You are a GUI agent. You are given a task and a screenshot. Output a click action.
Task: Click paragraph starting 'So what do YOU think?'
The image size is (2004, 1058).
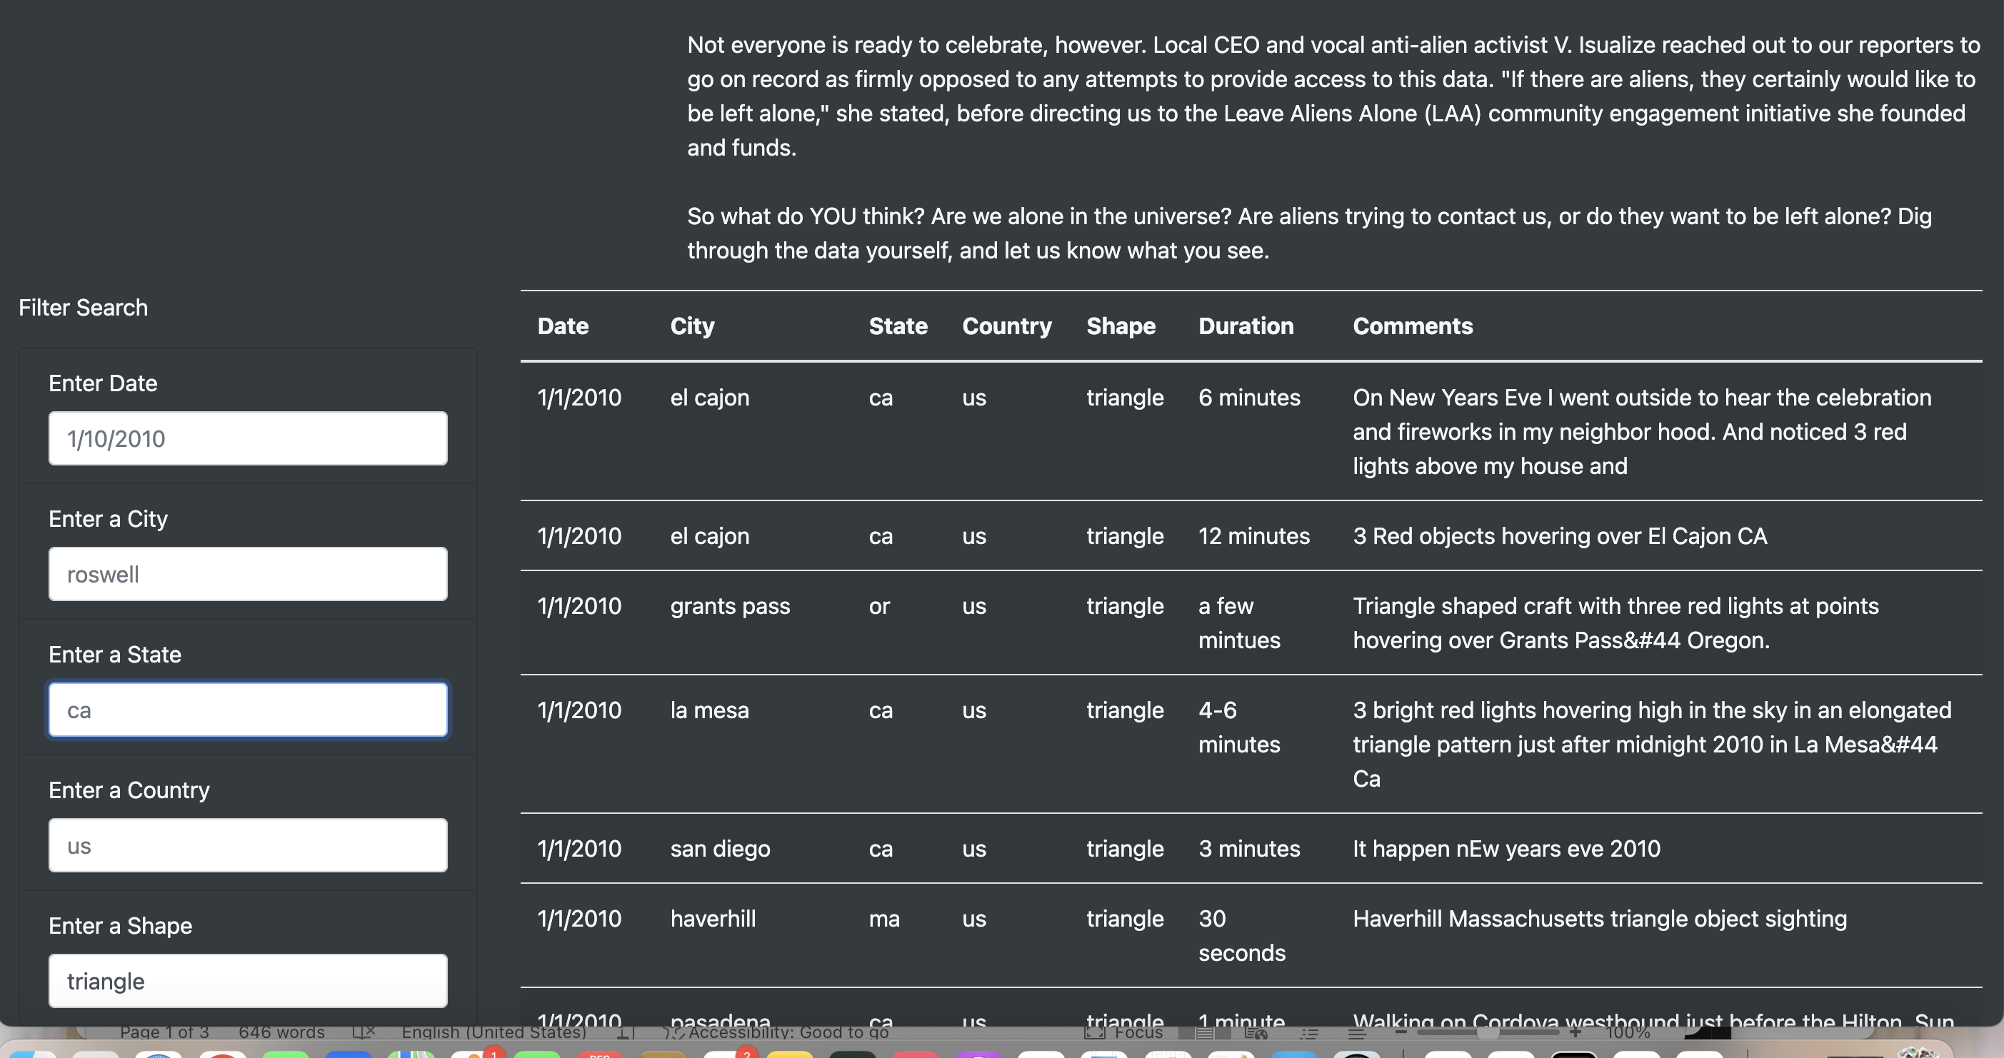1309,233
